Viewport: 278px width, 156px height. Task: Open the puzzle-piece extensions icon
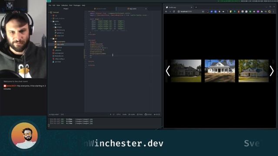click(x=261, y=12)
